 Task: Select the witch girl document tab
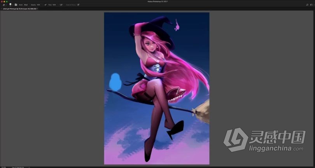tap(20, 9)
